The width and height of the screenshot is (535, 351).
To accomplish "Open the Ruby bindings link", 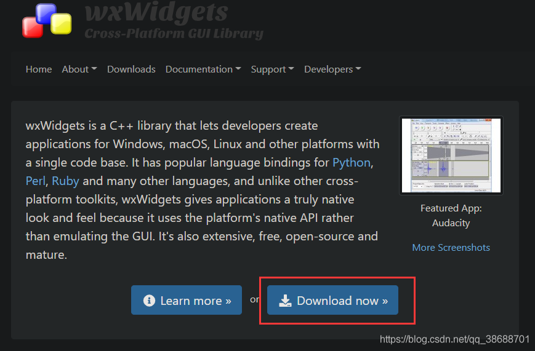I will (x=65, y=181).
